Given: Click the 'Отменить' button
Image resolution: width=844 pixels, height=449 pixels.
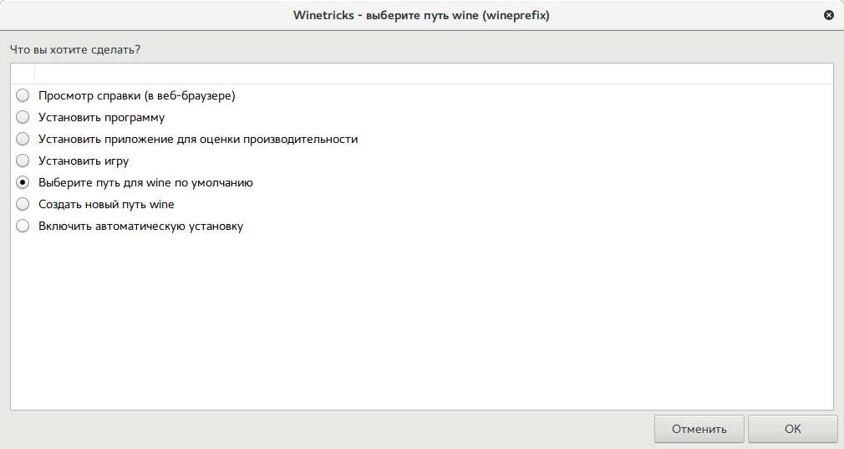Looking at the screenshot, I should click(699, 429).
